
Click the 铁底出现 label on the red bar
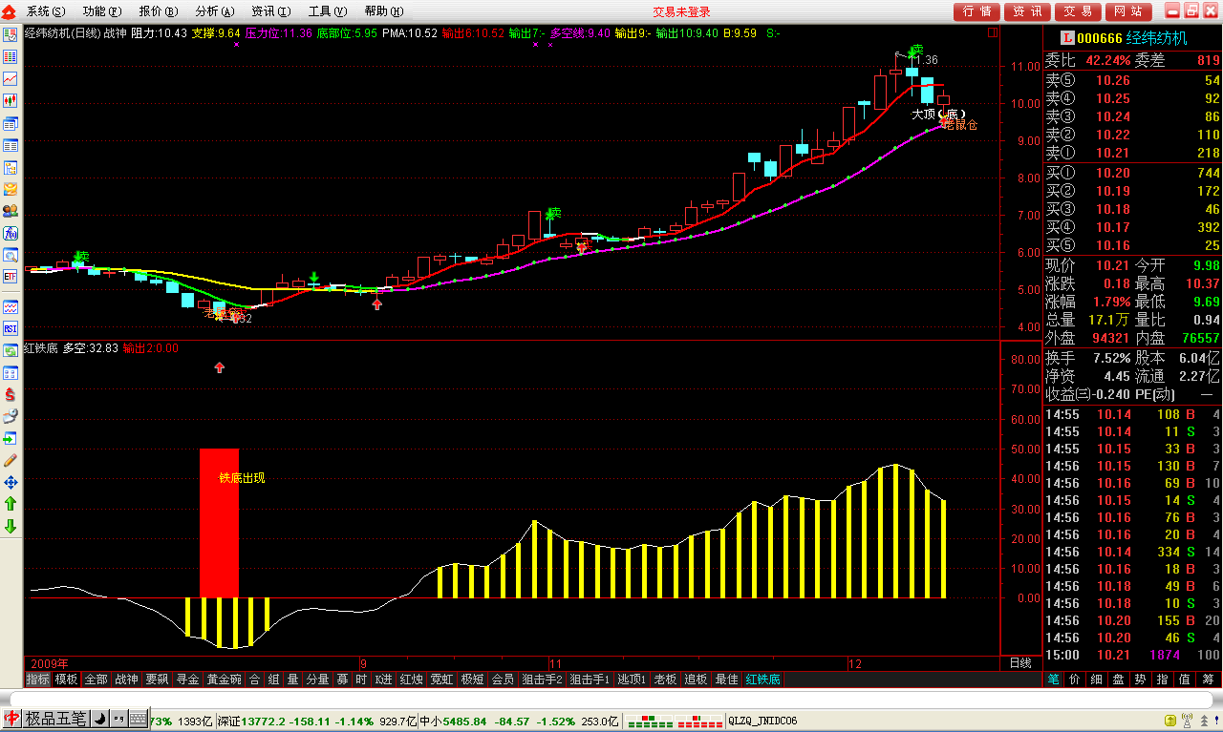[242, 477]
